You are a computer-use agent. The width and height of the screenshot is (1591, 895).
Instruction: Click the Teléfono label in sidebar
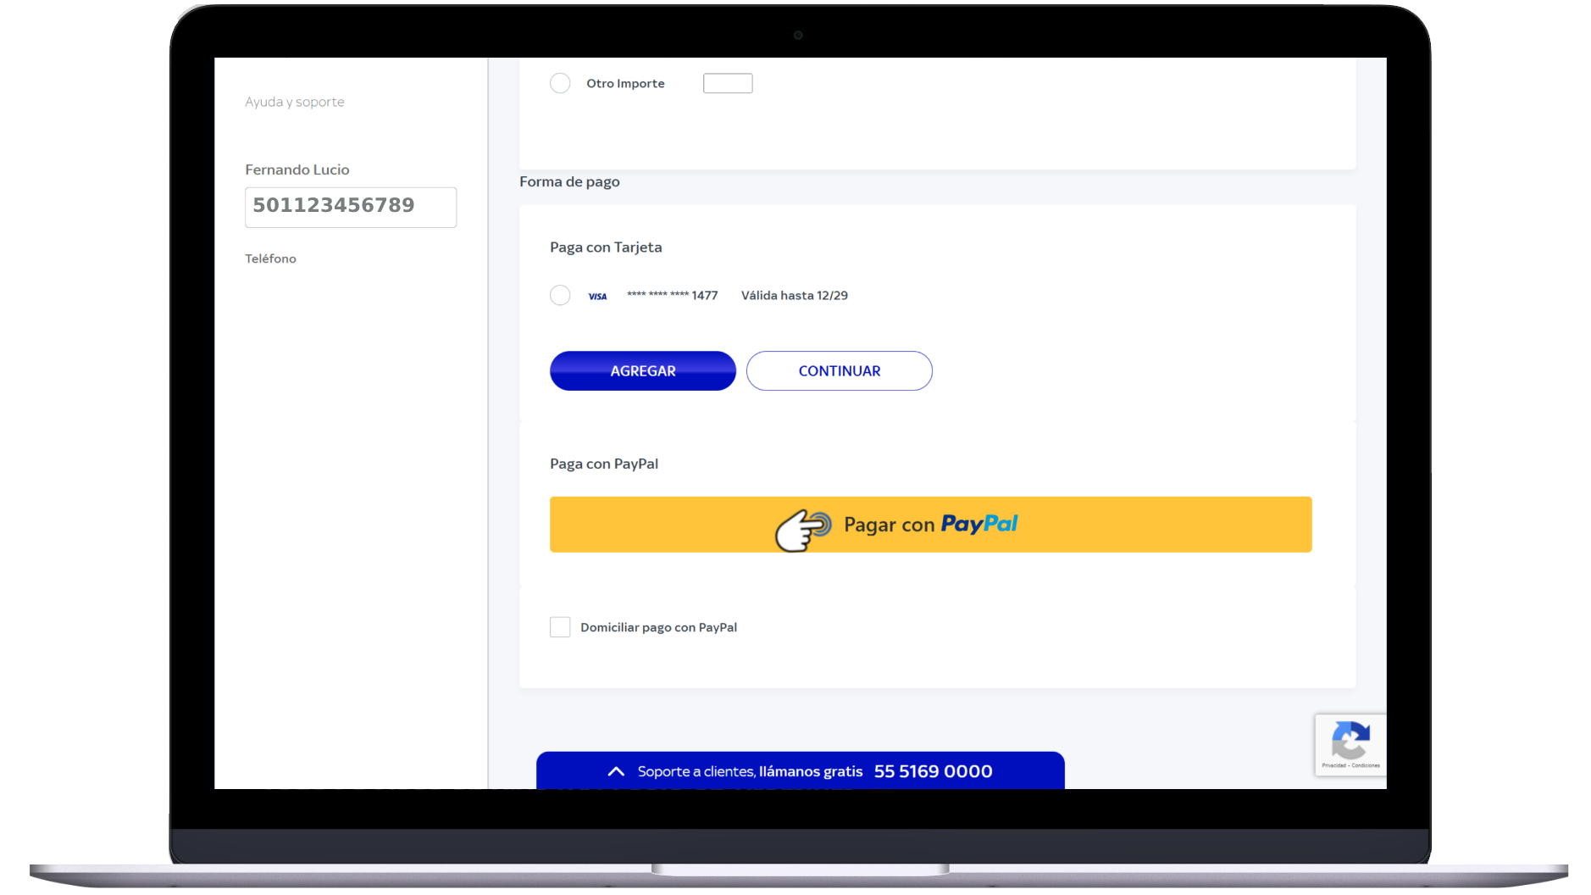point(270,258)
